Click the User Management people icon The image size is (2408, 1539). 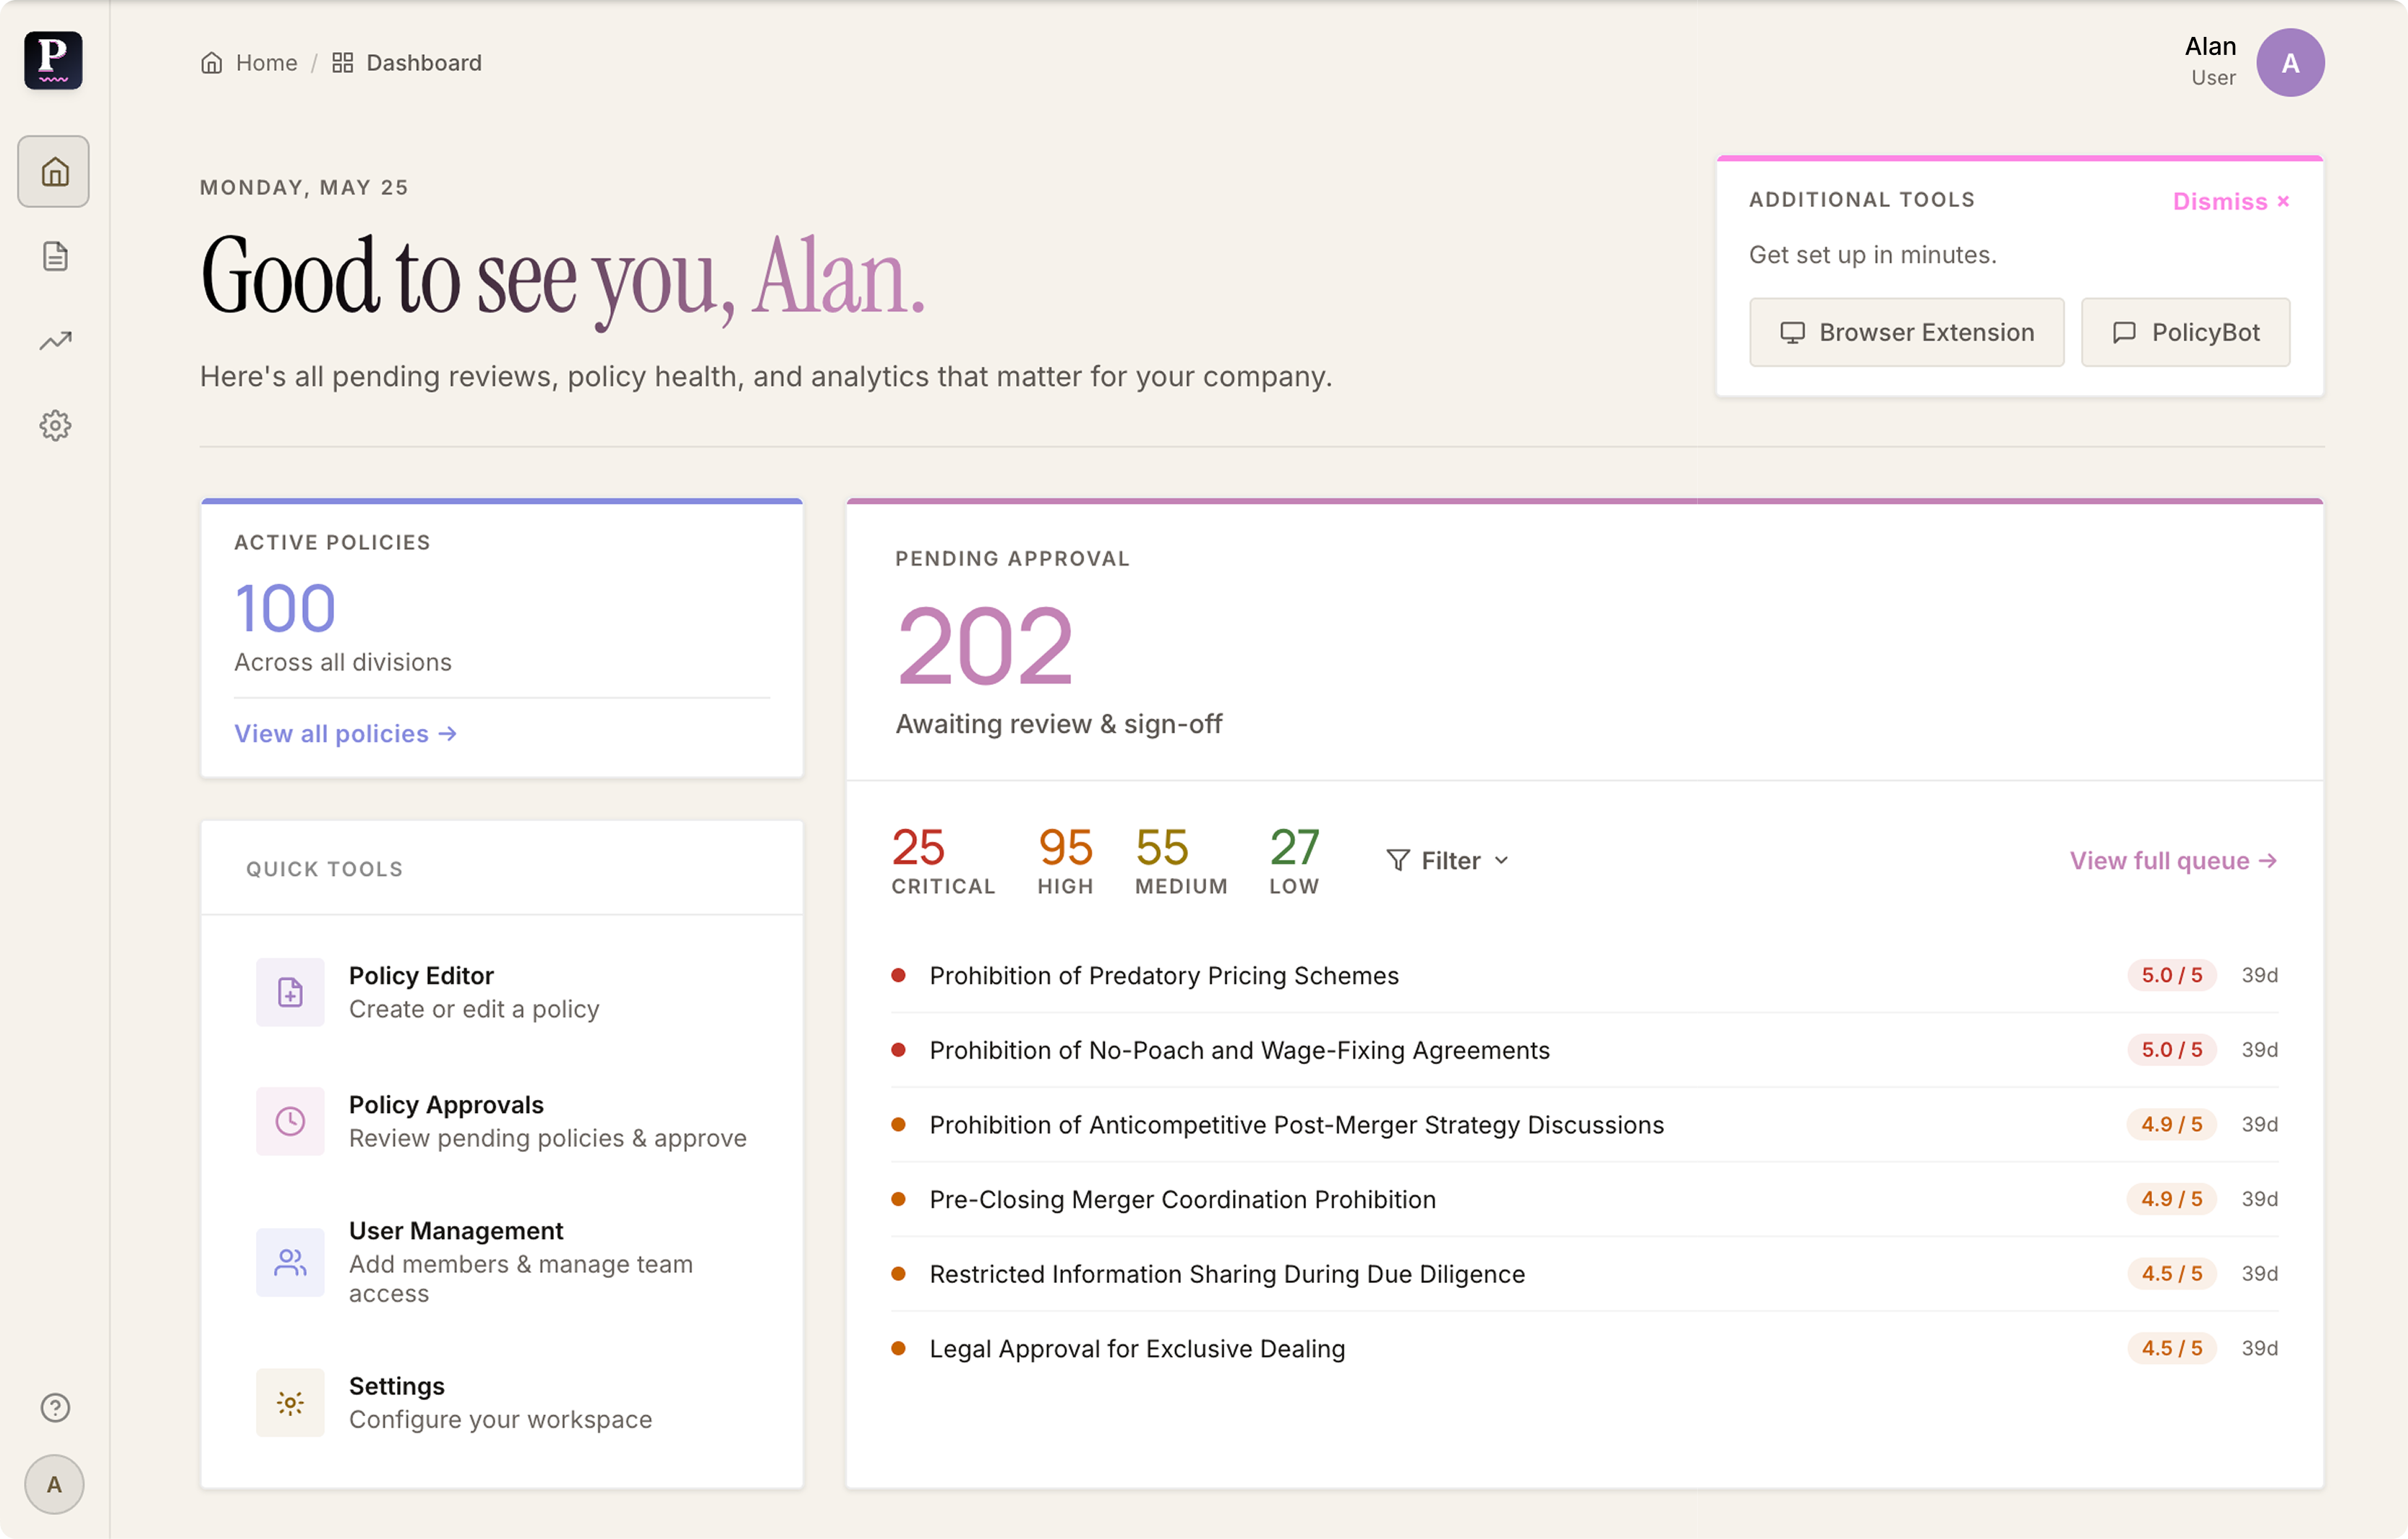290,1262
